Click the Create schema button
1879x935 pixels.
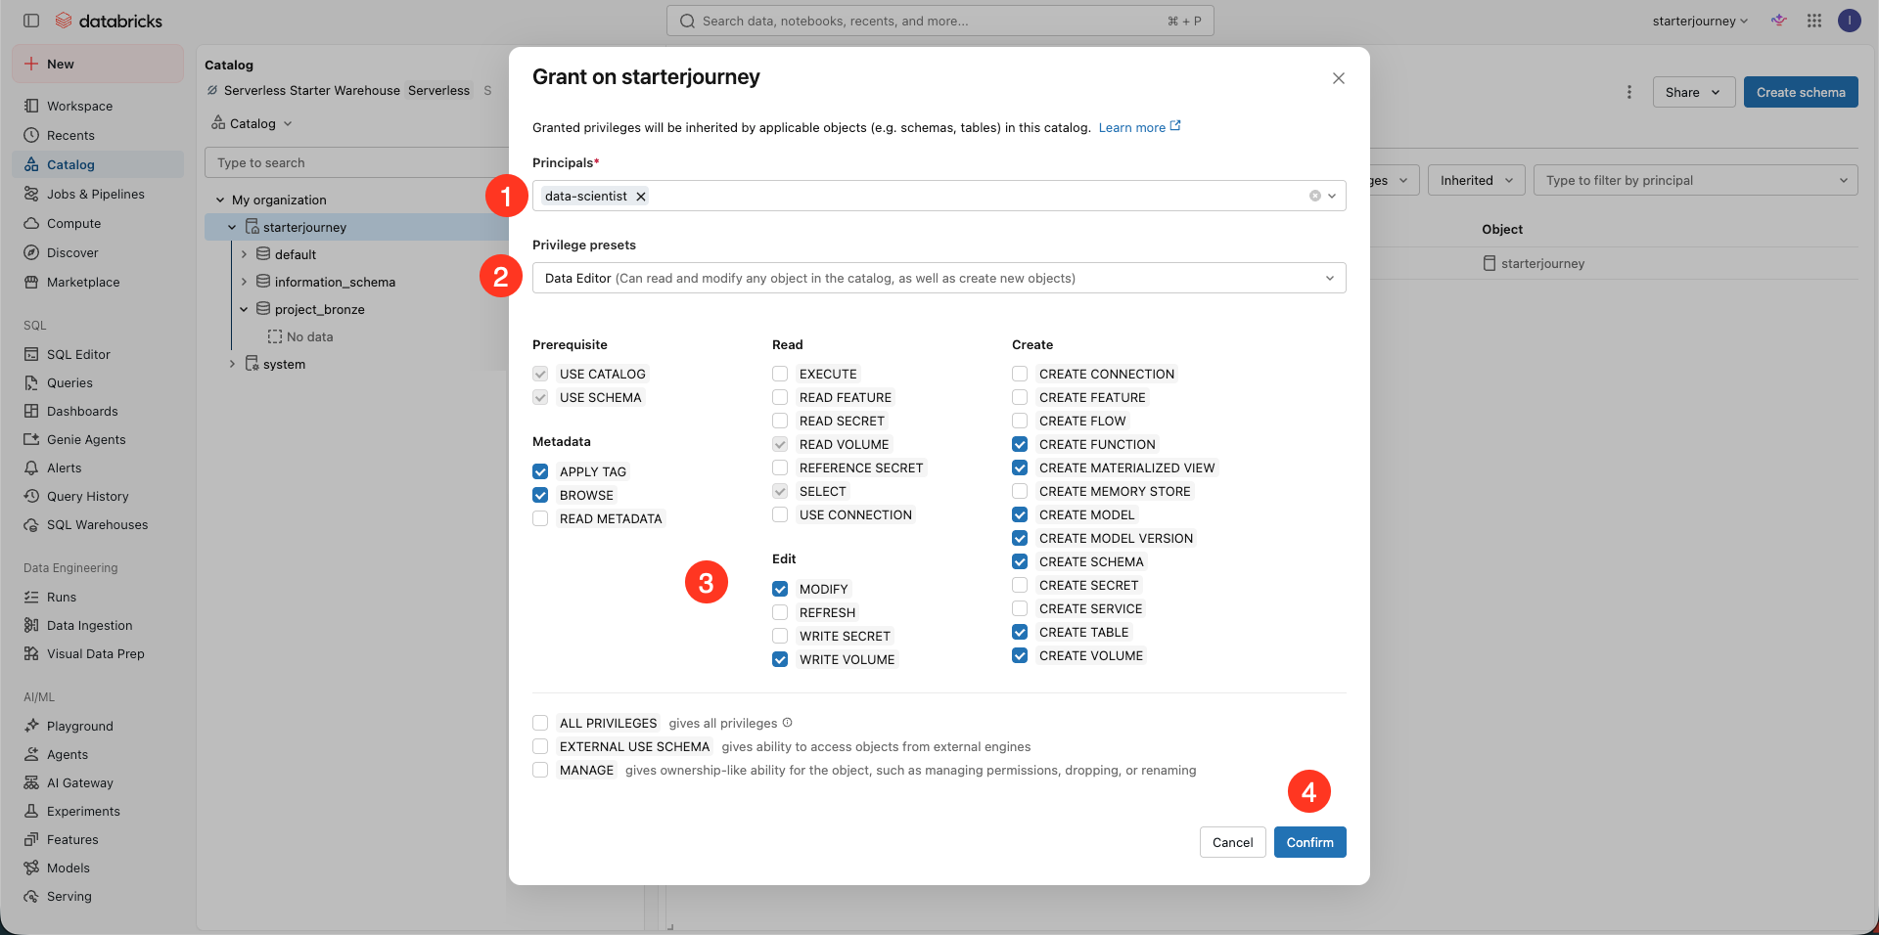(x=1801, y=92)
